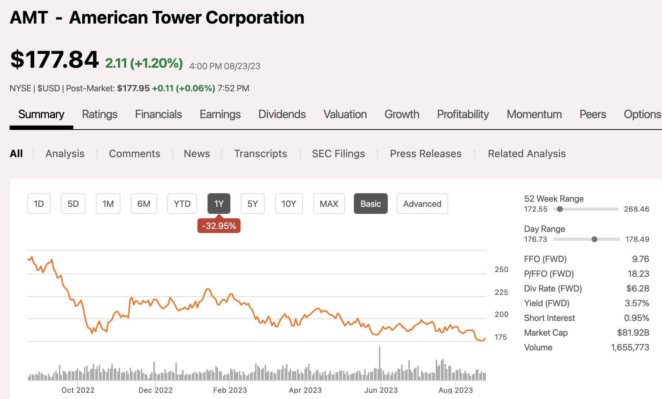Change chart range to 5Y
Image resolution: width=662 pixels, height=399 pixels.
[252, 204]
